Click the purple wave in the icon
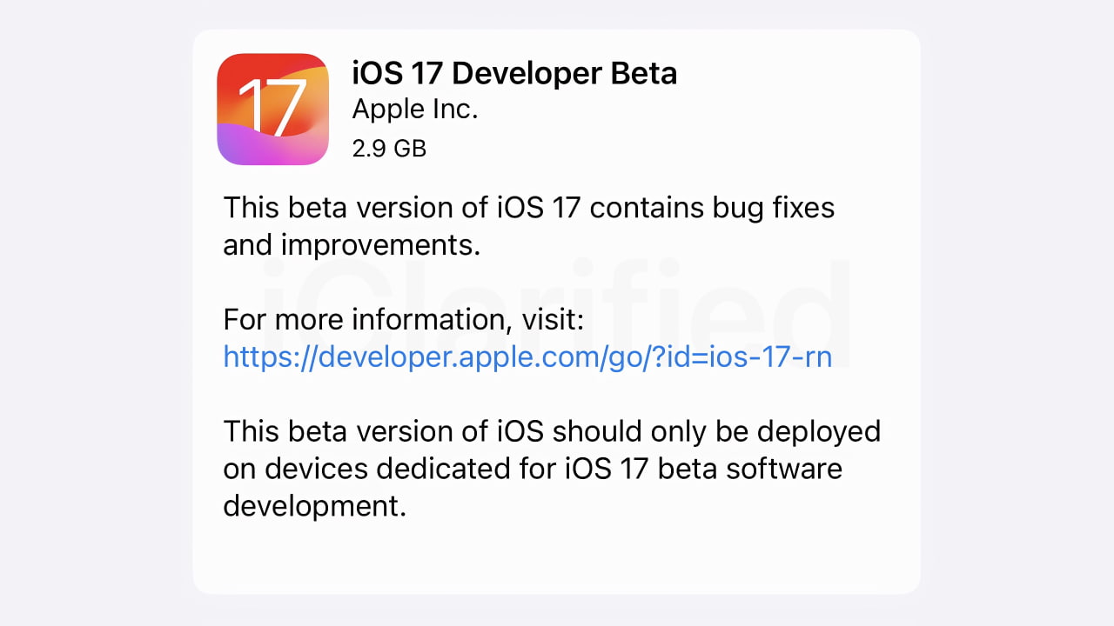This screenshot has width=1114, height=626. tap(252, 148)
